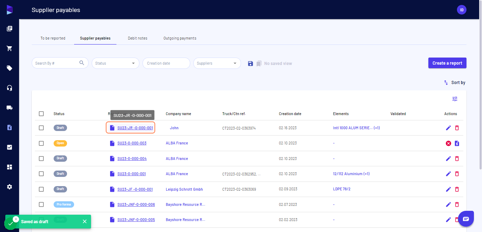Open report link SU23-JNF-0-000-005
The image size is (482, 232).
click(136, 220)
